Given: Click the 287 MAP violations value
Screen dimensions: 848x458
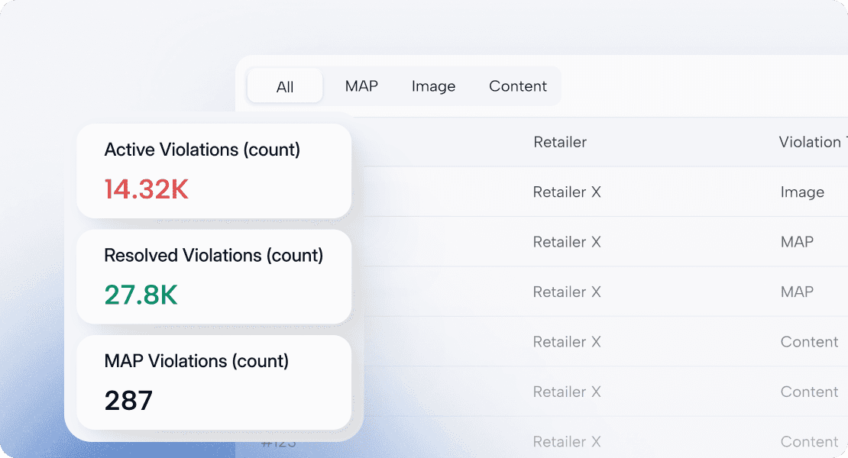Looking at the screenshot, I should coord(128,401).
